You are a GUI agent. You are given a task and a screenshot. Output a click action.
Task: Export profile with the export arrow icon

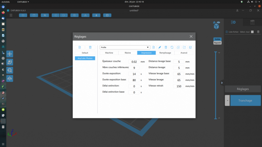(184, 48)
